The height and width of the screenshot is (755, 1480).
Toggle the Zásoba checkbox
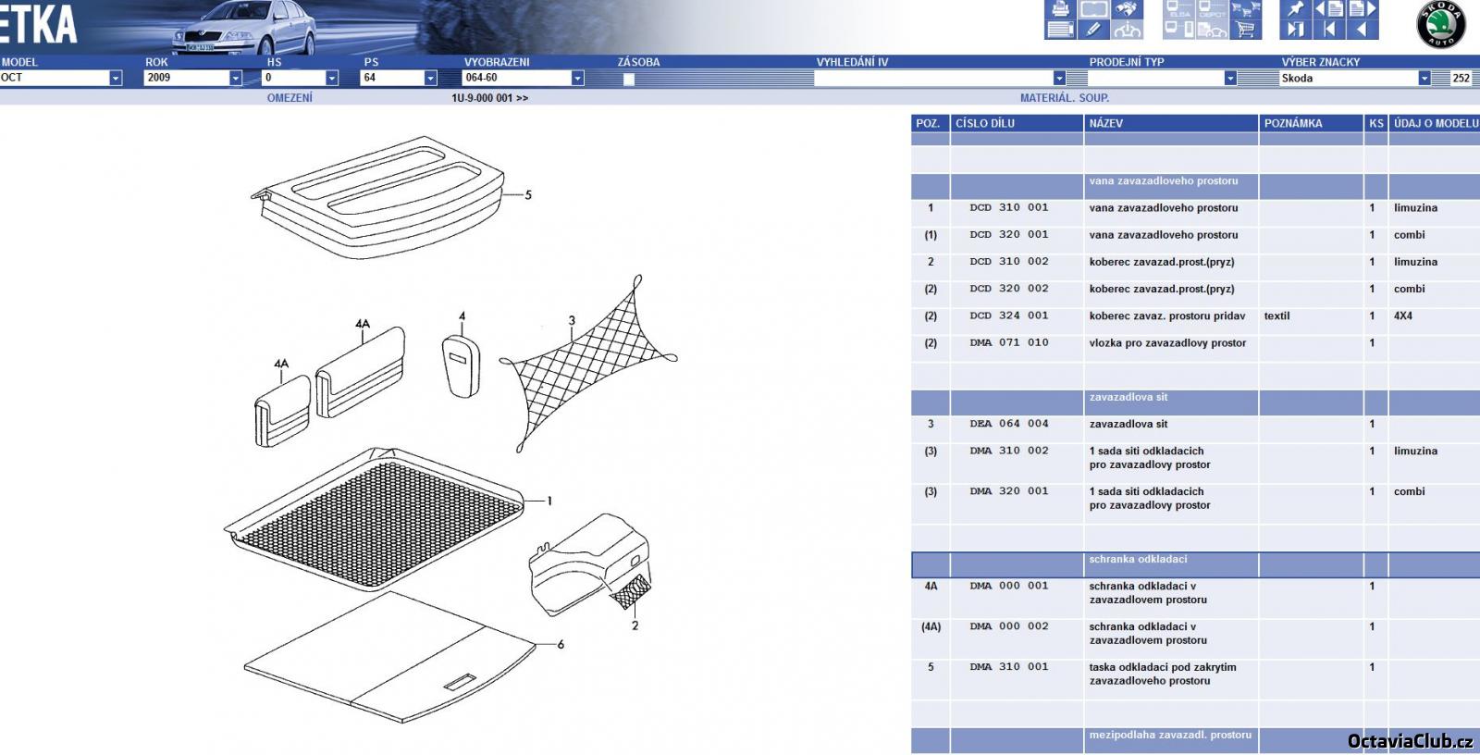click(629, 80)
